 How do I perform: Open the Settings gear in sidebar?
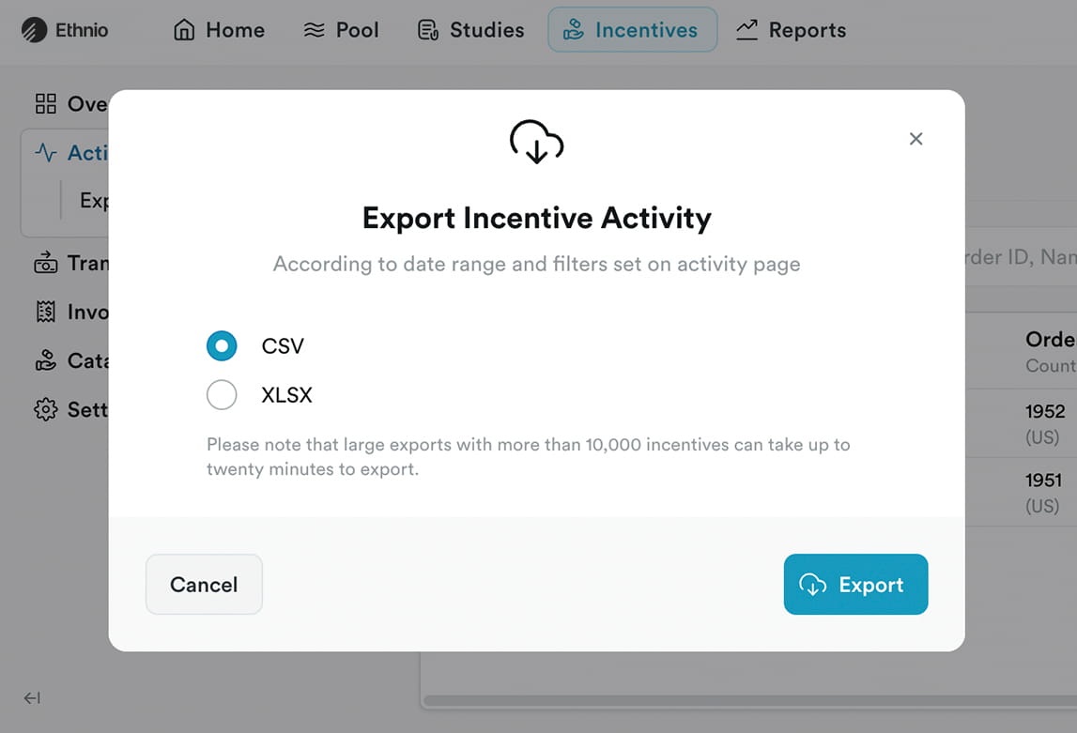pos(46,410)
